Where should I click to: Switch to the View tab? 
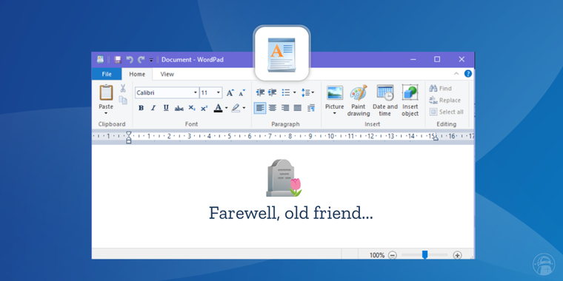[167, 74]
